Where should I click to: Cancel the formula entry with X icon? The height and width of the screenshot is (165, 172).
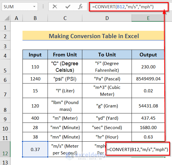[x=55, y=7]
